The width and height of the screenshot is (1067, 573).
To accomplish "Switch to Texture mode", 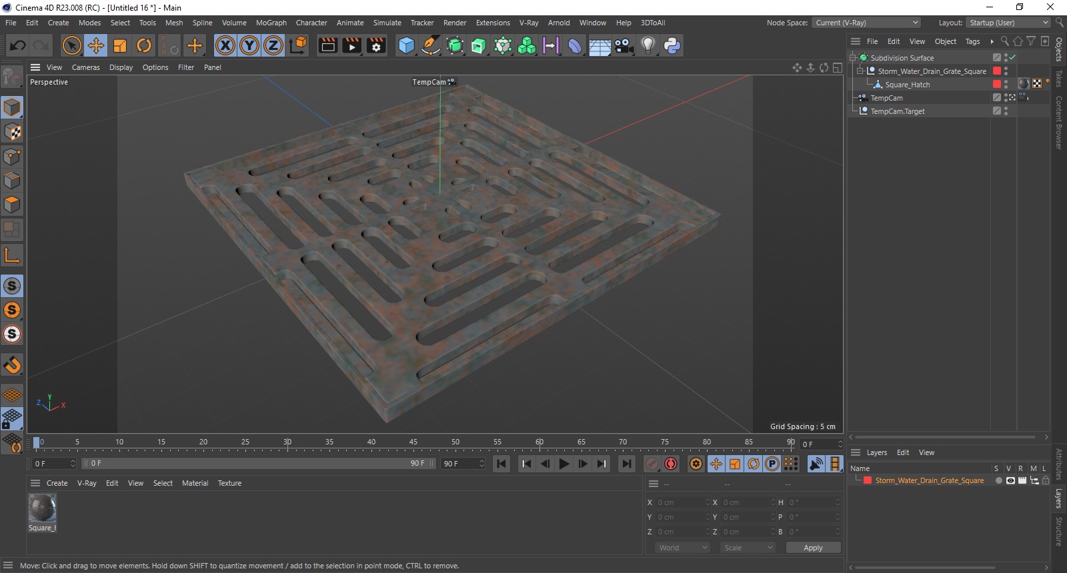I will [12, 132].
